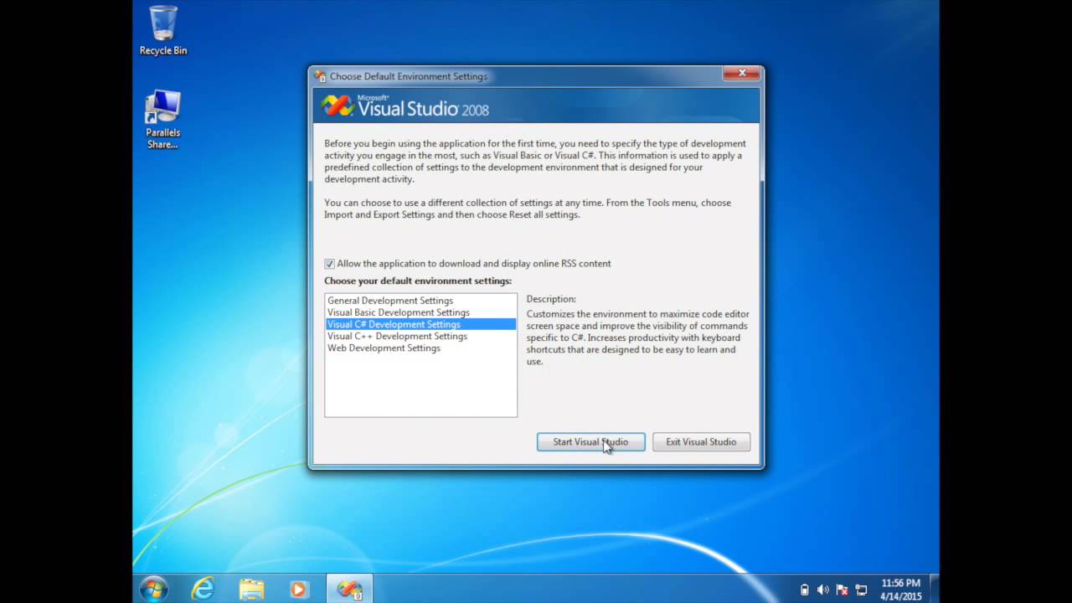Open the Recycle Bin desktop icon
1072x603 pixels.
click(163, 31)
